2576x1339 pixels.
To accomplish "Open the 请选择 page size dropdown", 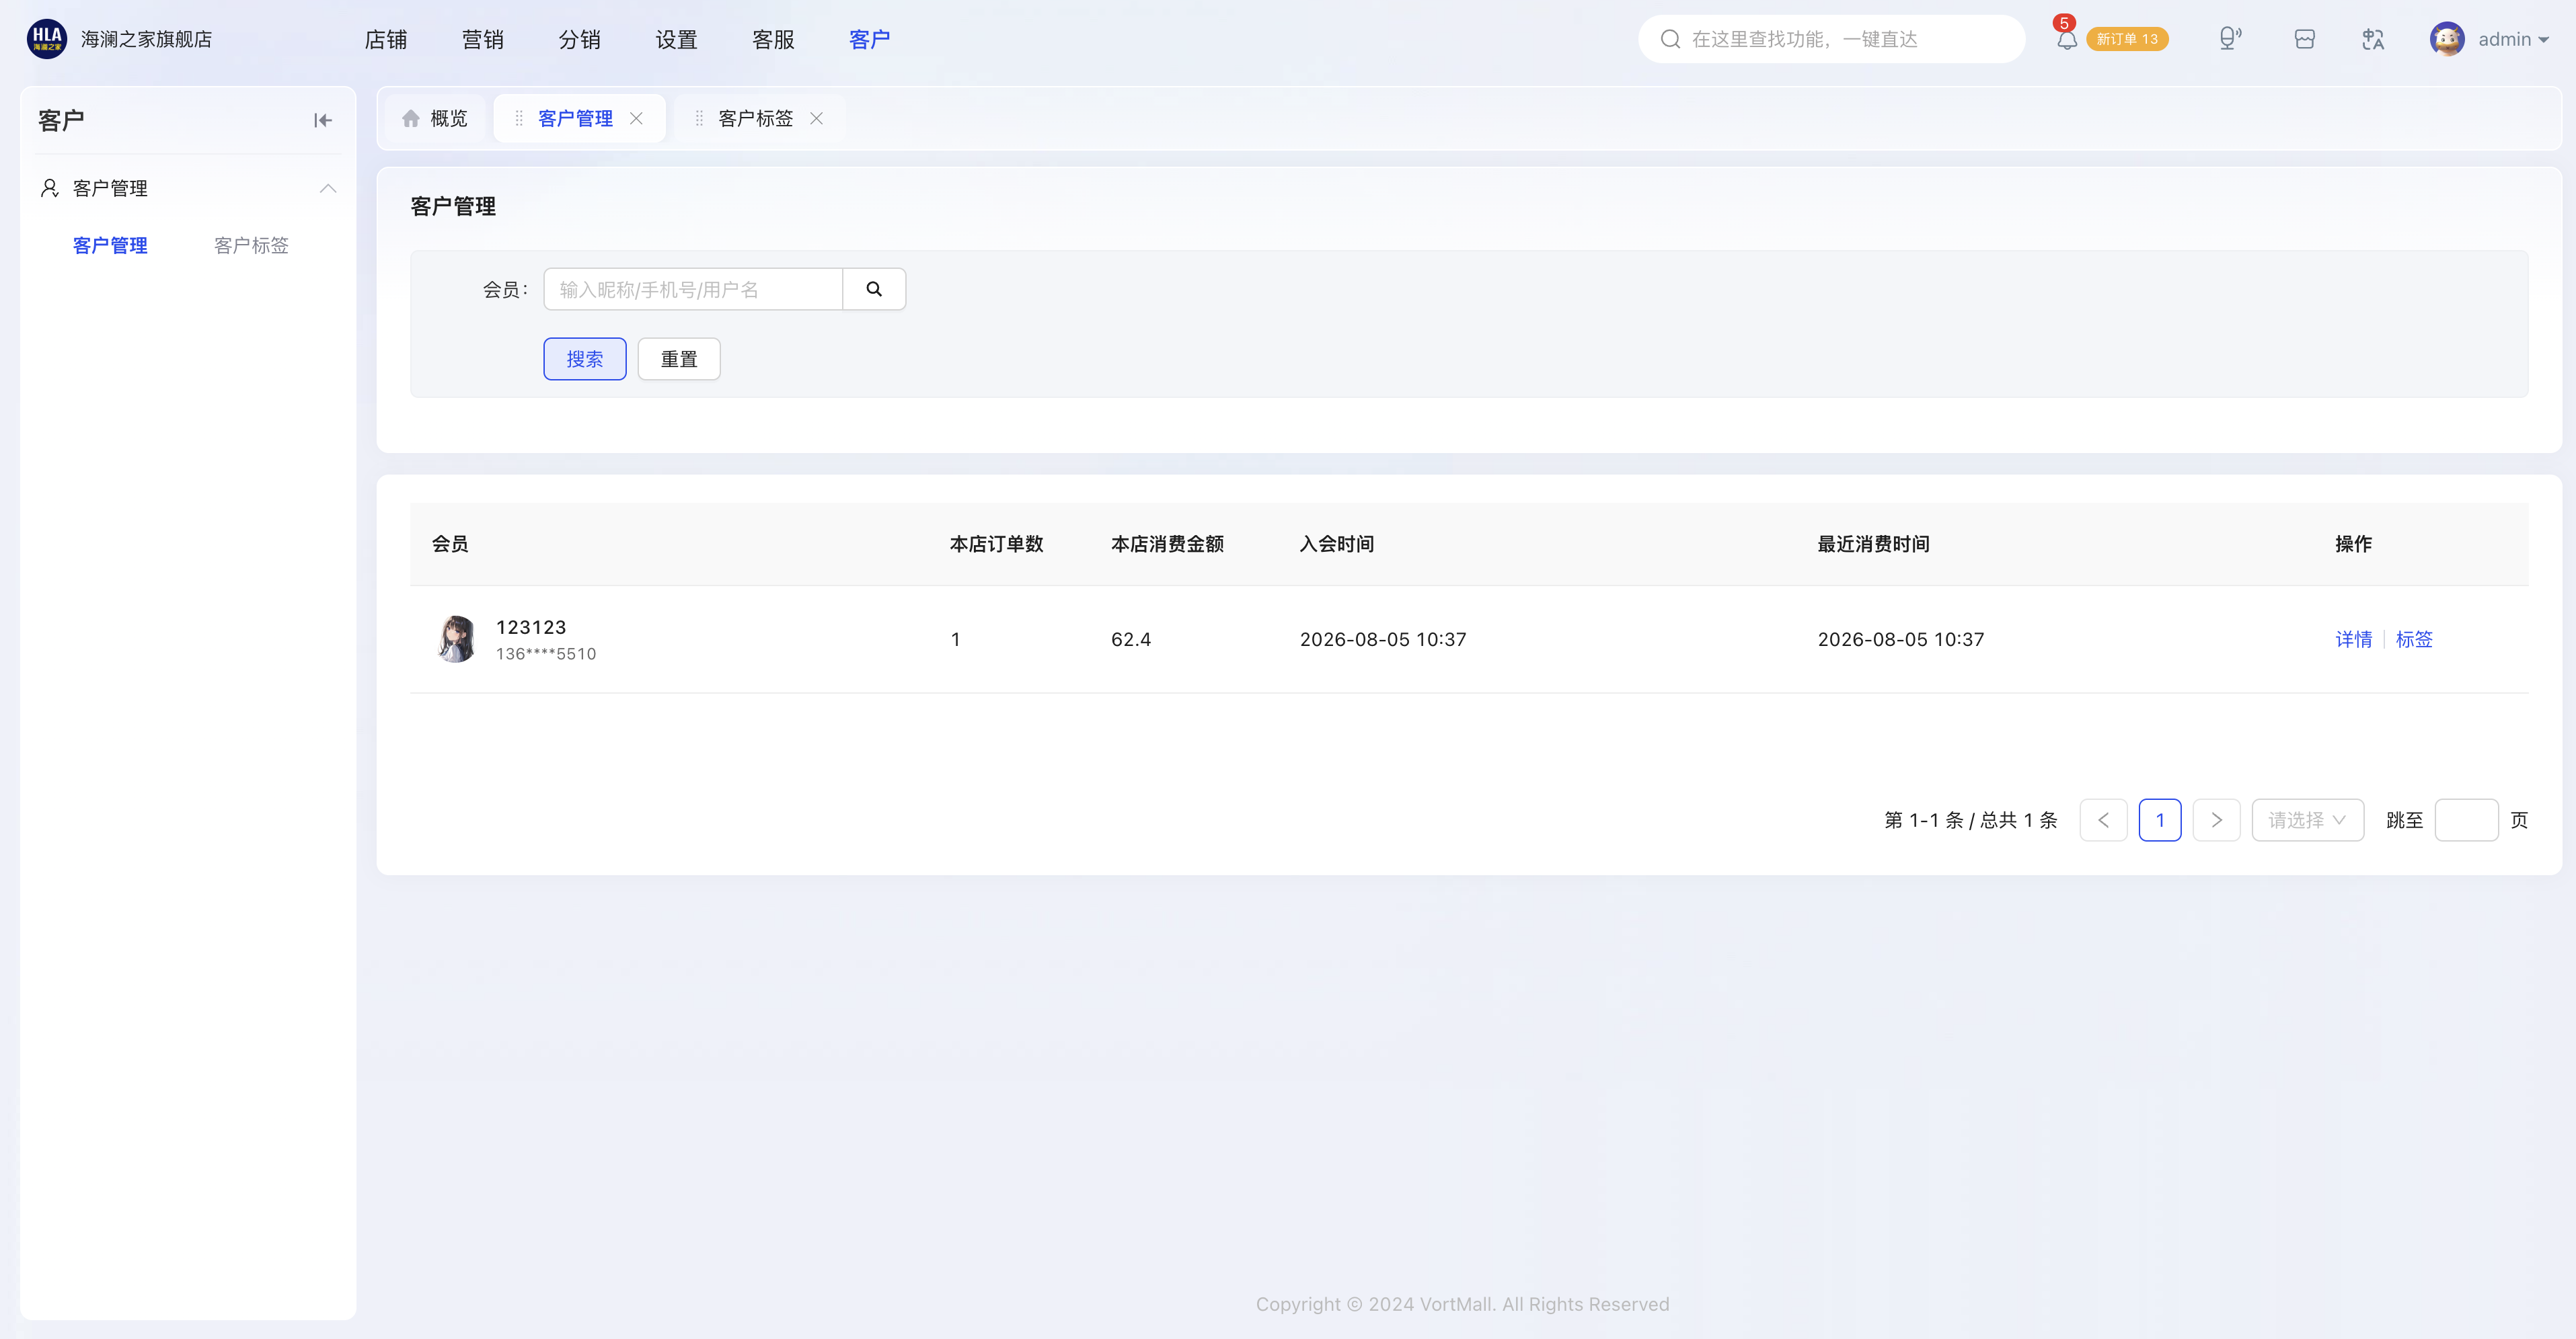I will tap(2307, 819).
